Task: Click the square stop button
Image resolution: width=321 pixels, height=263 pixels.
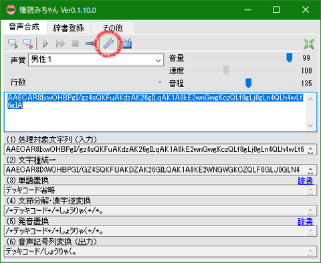Action: pyautogui.click(x=76, y=43)
